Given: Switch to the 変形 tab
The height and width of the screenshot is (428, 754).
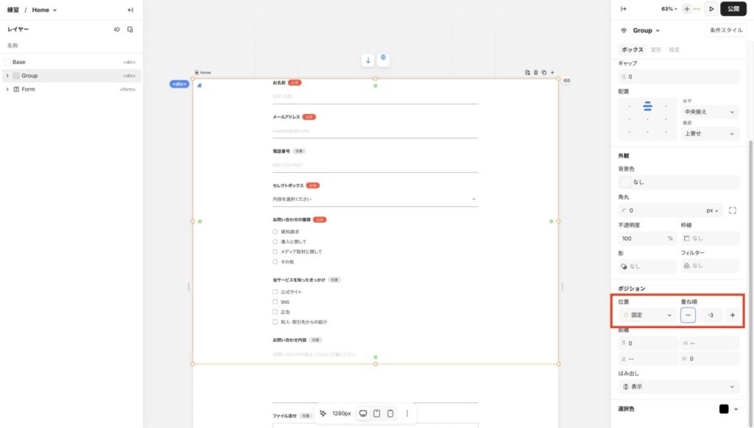Looking at the screenshot, I should (x=655, y=50).
